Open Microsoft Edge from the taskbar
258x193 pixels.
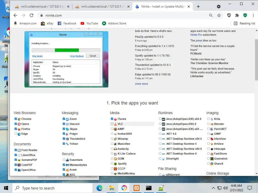pos(99,188)
